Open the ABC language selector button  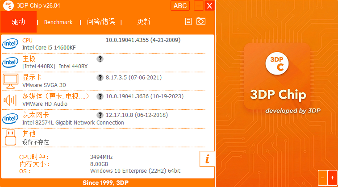tap(180, 6)
